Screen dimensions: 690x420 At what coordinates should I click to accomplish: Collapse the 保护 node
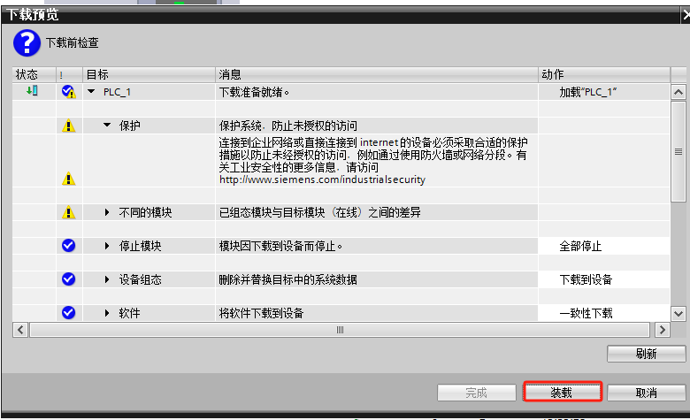point(107,126)
